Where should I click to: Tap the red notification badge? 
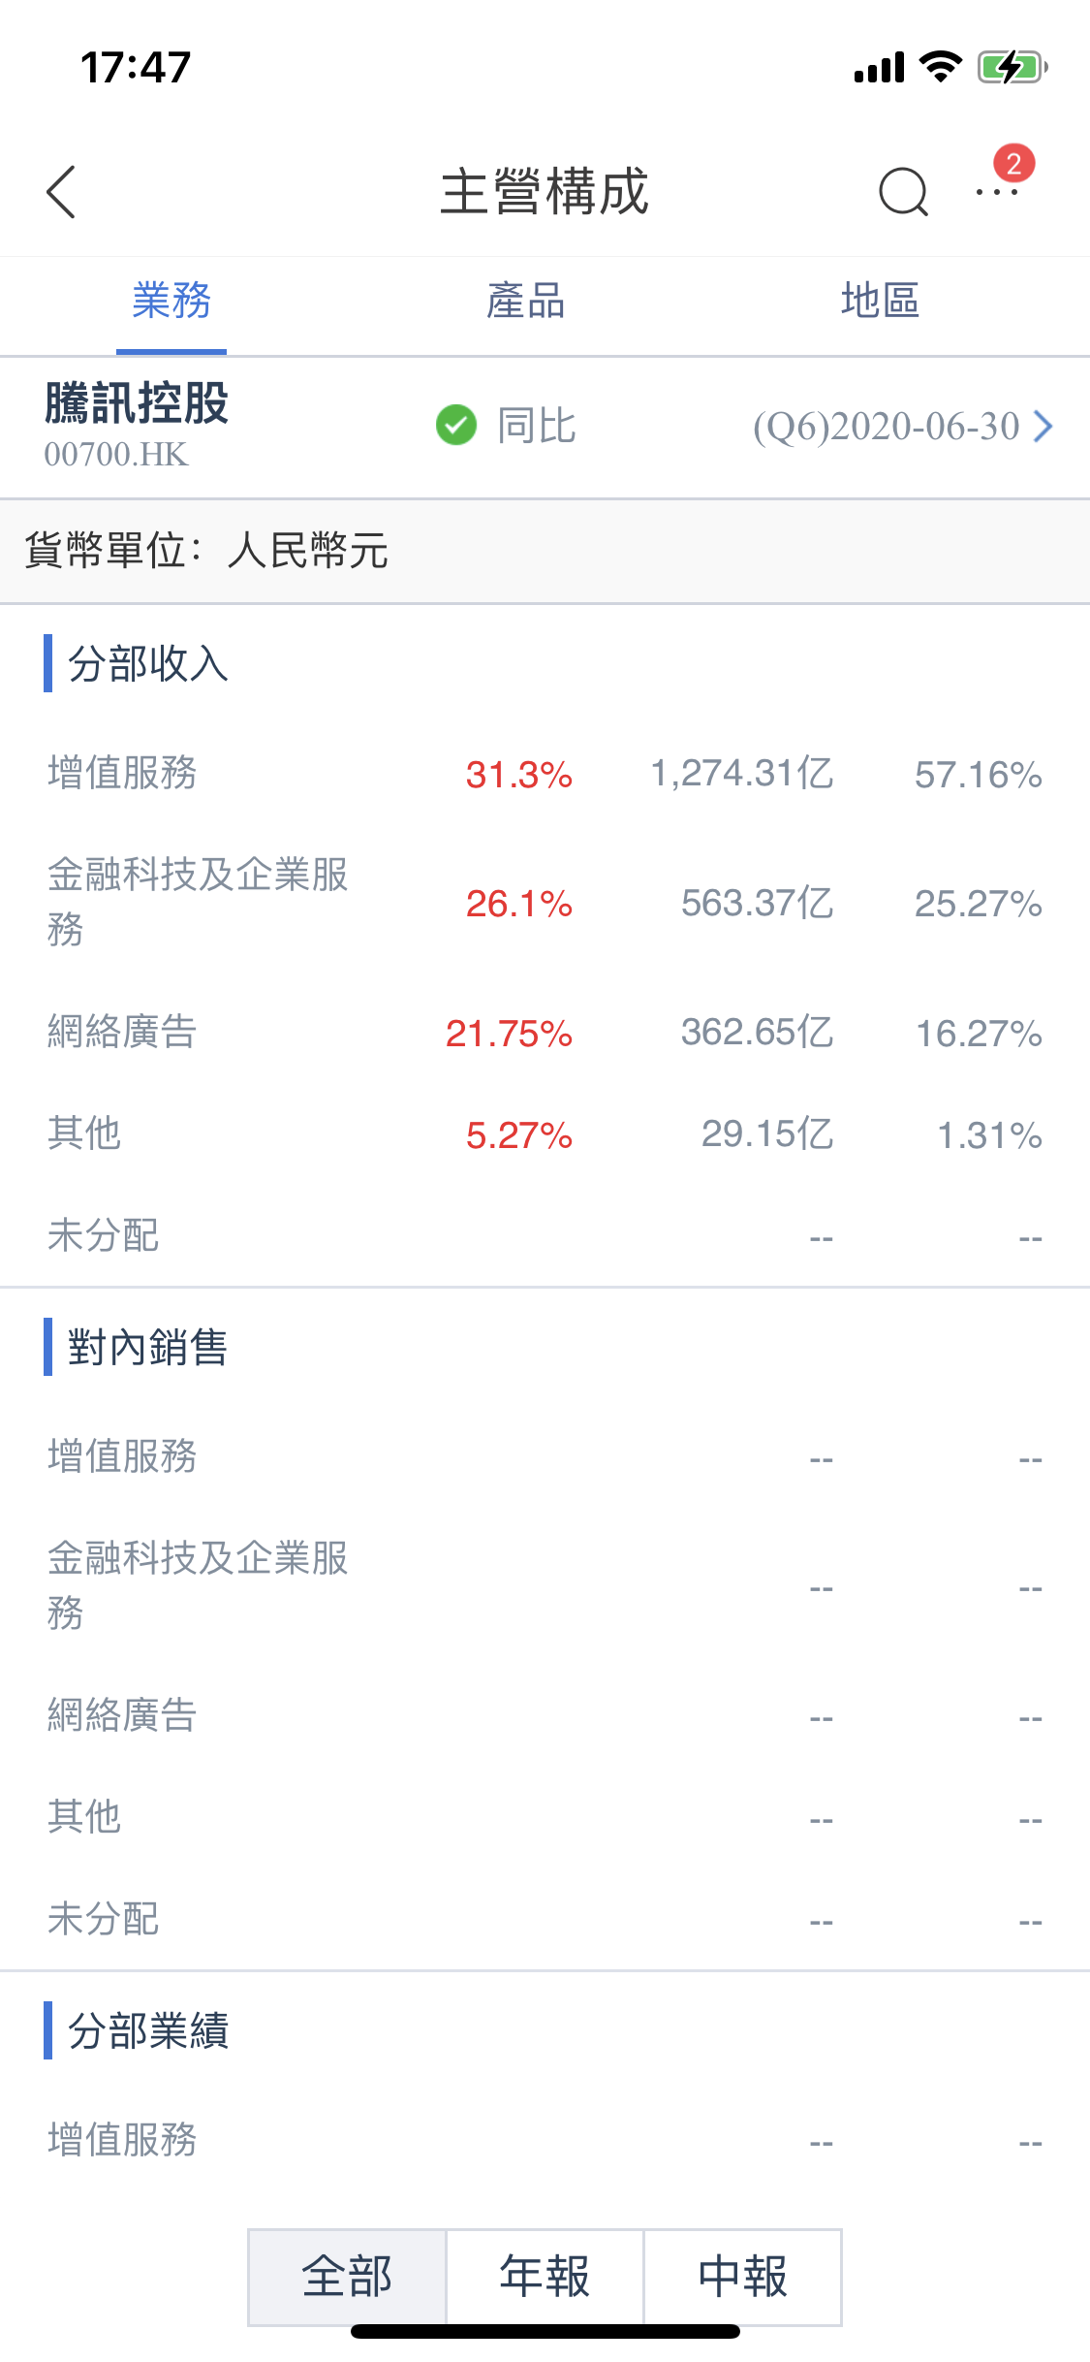pos(1013,164)
